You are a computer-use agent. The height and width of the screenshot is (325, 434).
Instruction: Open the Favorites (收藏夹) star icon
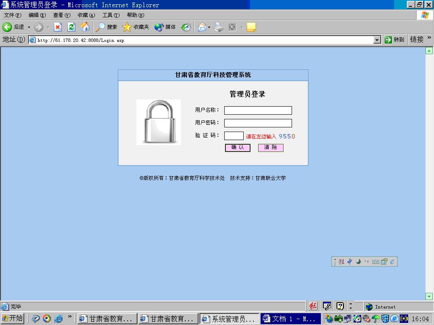(x=127, y=27)
